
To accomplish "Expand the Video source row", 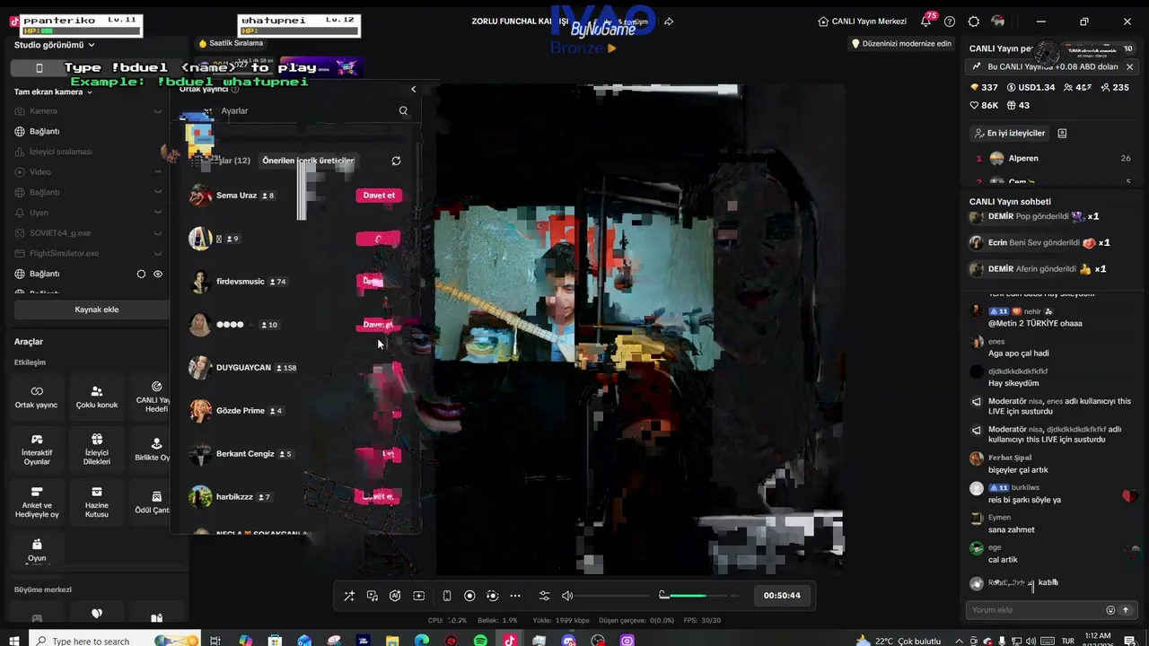I will point(90,172).
